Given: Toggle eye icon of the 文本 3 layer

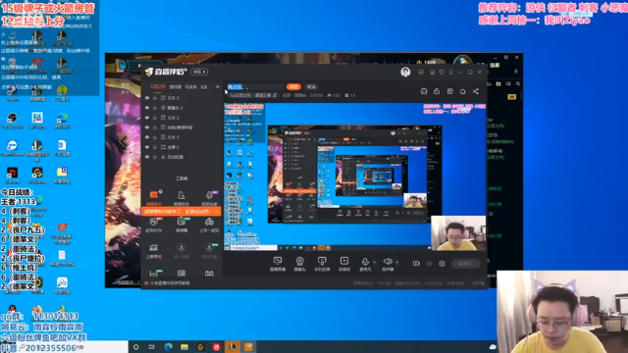Looking at the screenshot, I should (x=147, y=137).
